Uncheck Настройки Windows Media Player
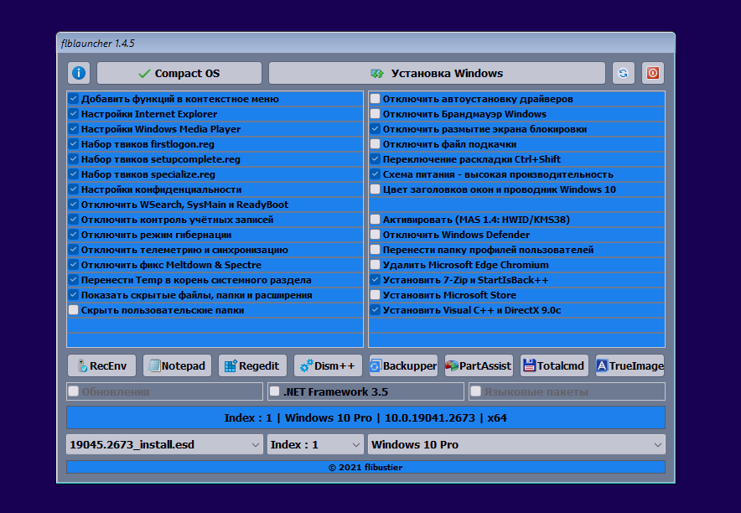Viewport: 741px width, 513px height. pyautogui.click(x=73, y=129)
